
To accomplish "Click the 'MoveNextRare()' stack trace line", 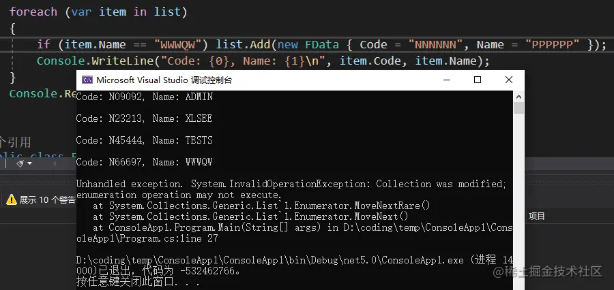I will 261,206.
